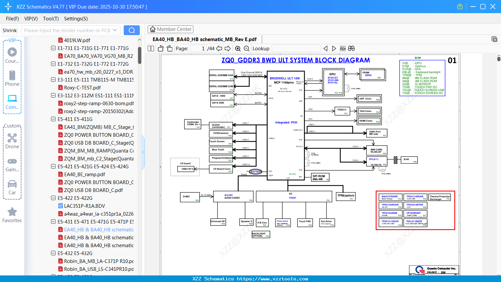Zoom in on the schematic

pyautogui.click(x=238, y=49)
